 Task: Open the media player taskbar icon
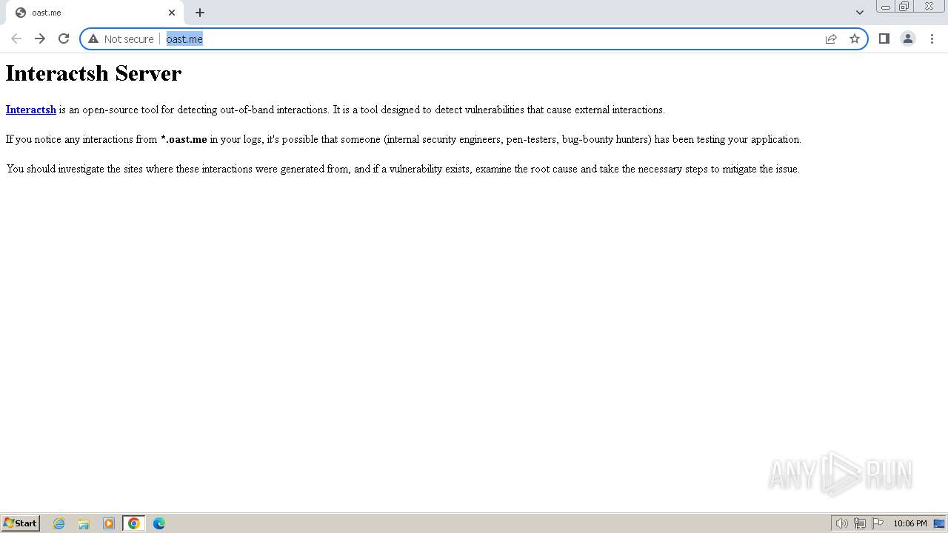tap(109, 523)
